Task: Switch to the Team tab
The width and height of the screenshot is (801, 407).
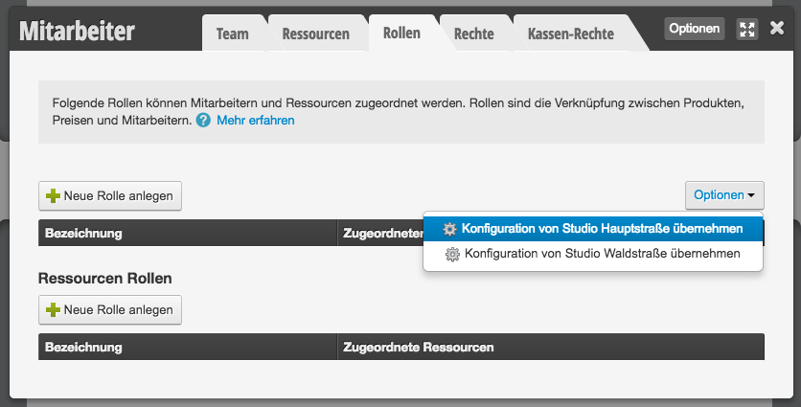Action: [x=233, y=34]
